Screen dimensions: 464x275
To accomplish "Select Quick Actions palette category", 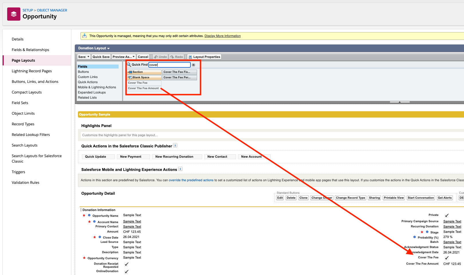I will tap(88, 82).
